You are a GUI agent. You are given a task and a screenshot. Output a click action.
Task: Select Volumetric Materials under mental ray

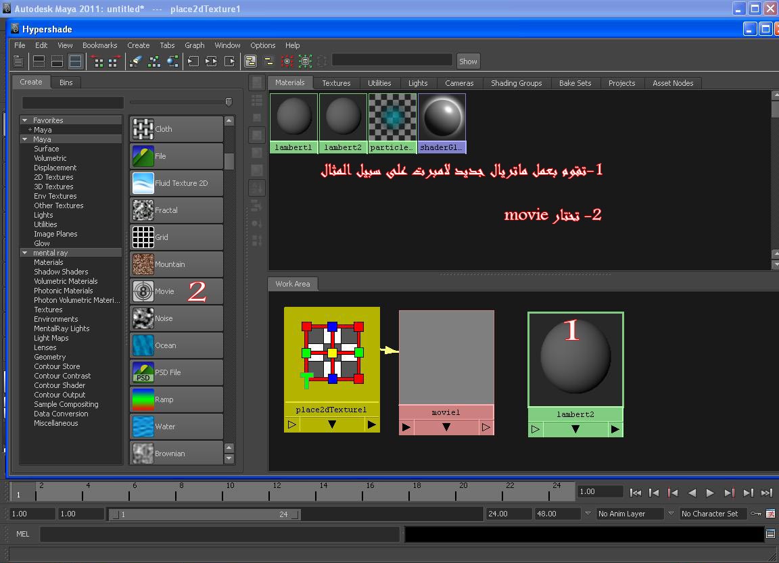click(66, 281)
